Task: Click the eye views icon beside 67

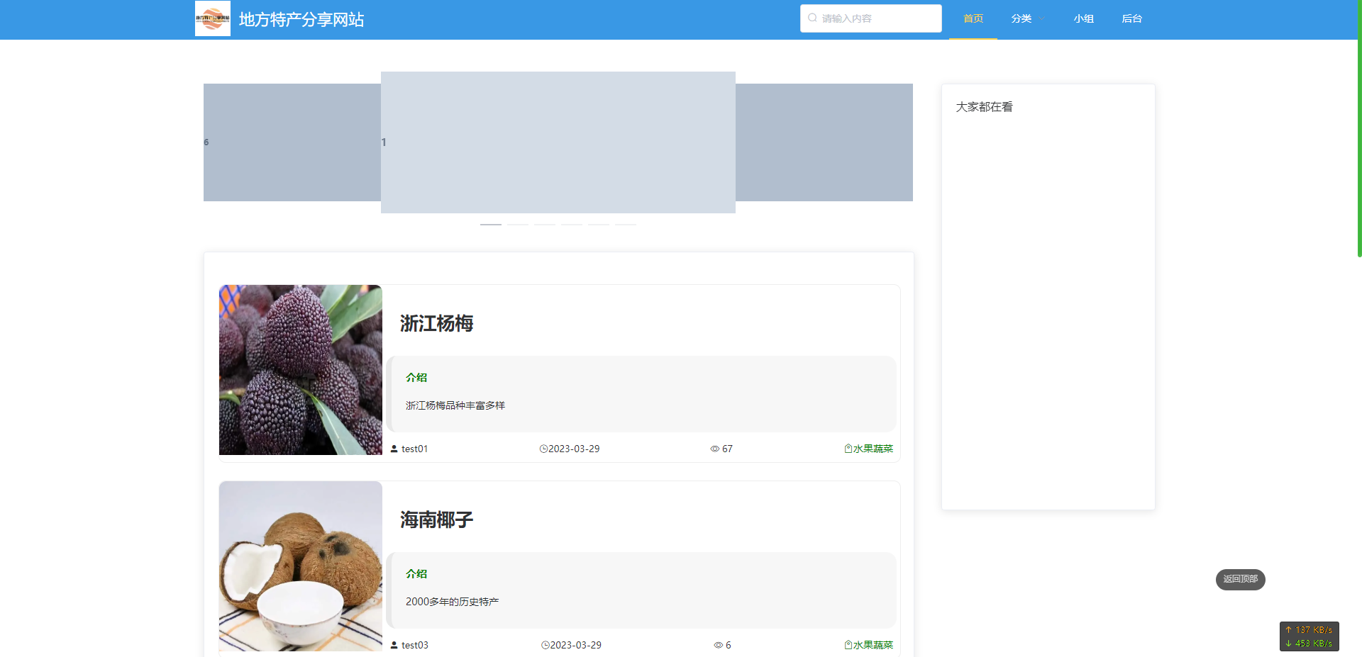Action: (x=715, y=449)
